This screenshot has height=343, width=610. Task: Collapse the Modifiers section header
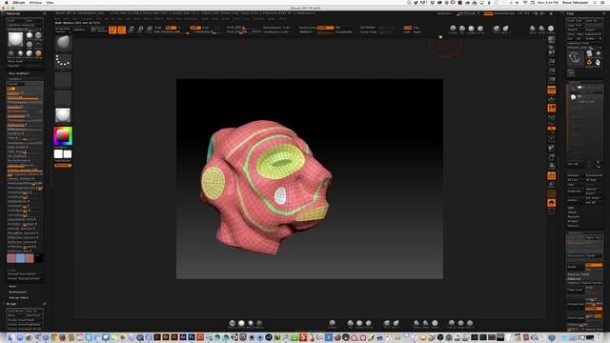[15, 79]
